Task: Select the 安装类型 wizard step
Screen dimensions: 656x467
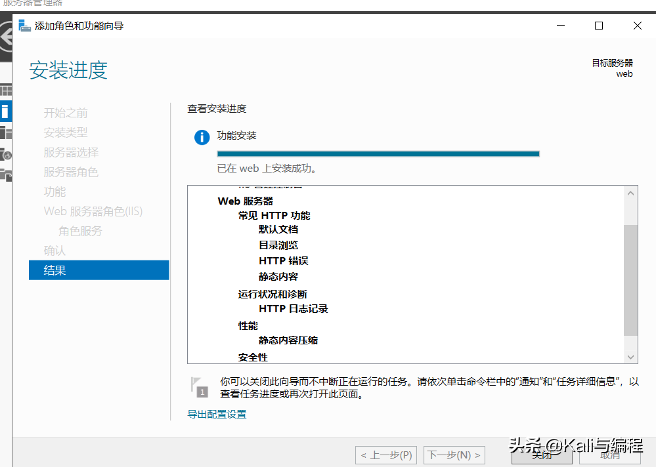Action: (66, 133)
